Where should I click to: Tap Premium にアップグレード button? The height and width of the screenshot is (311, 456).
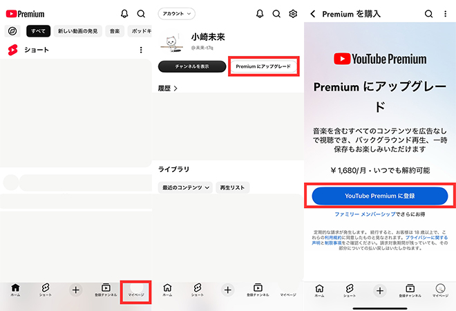click(x=263, y=66)
